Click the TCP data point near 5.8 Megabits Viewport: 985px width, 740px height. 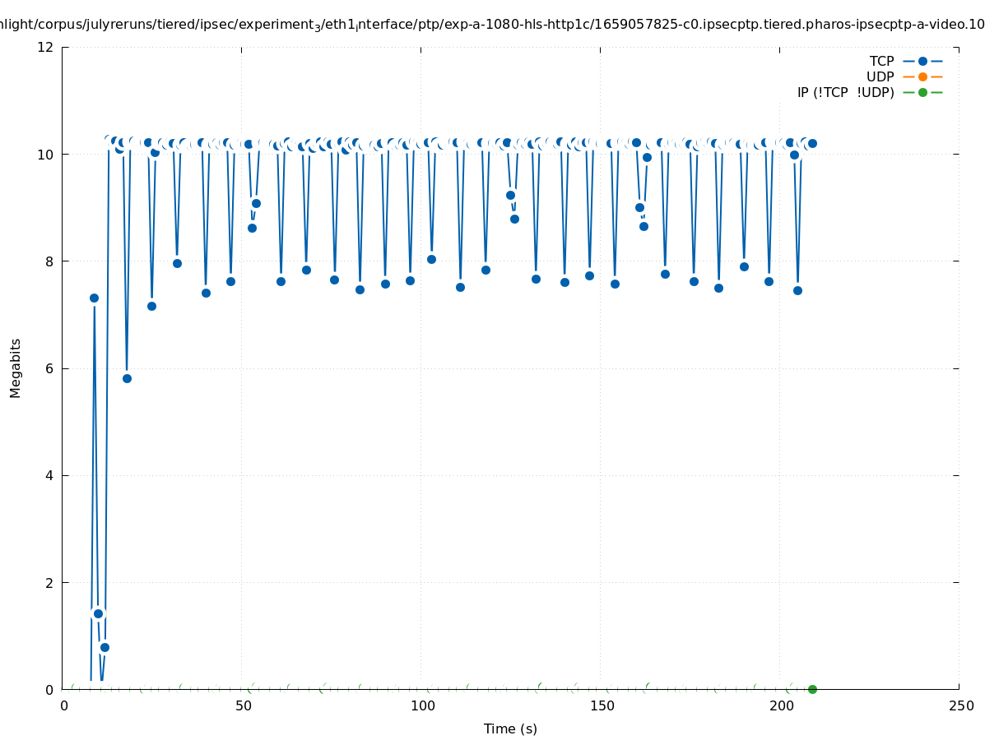point(127,378)
